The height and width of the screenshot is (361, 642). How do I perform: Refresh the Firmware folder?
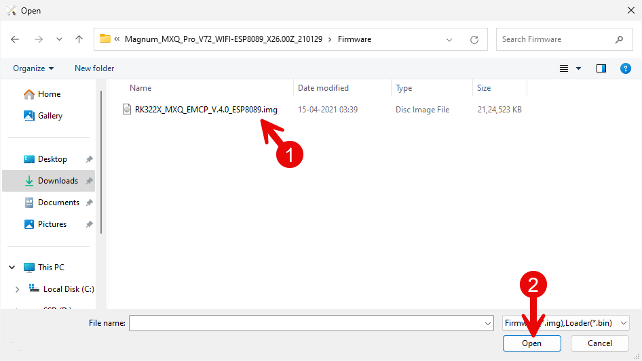[474, 40]
